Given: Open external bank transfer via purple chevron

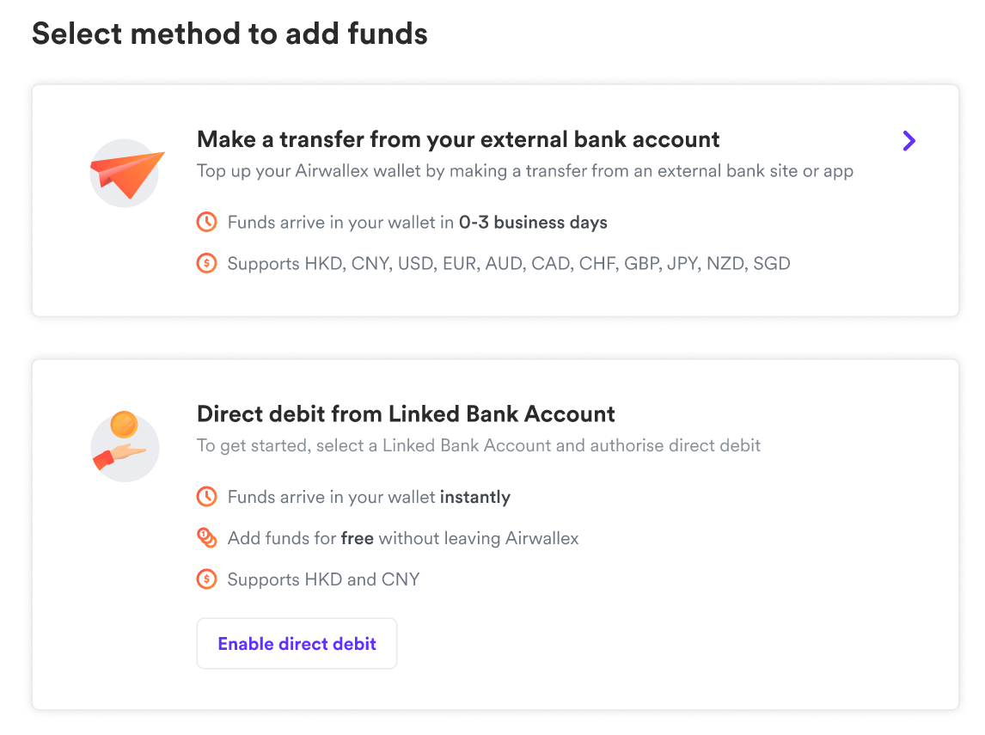Looking at the screenshot, I should tap(909, 141).
